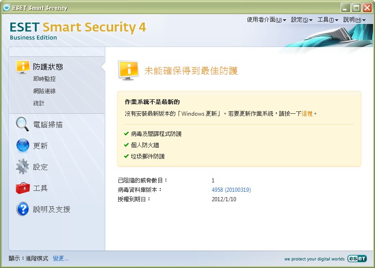Click the 電腦掃描 magnifying glass icon
Viewport: 375px width, 268px height.
click(x=23, y=125)
